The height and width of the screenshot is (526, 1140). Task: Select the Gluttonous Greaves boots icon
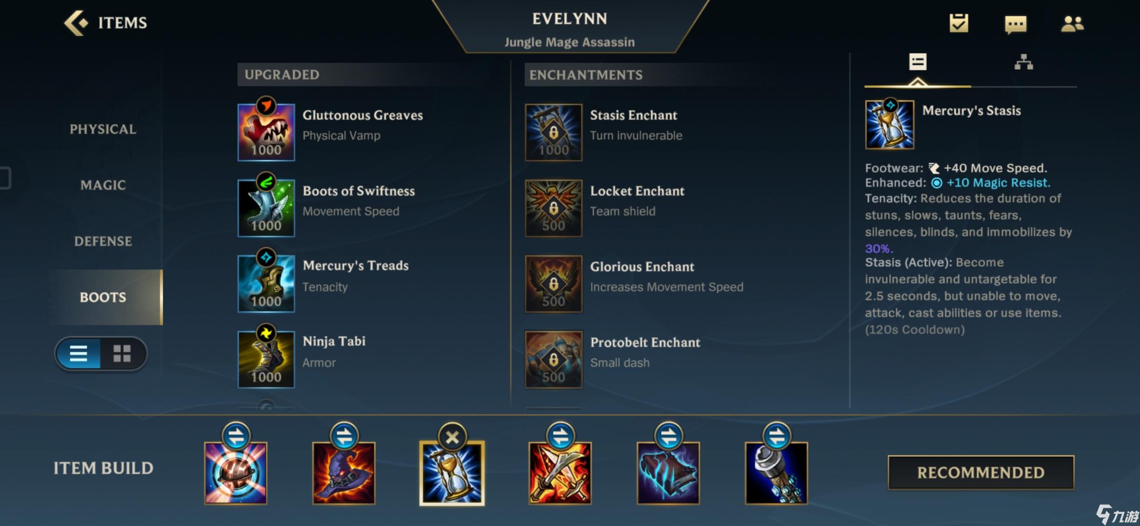tap(266, 131)
